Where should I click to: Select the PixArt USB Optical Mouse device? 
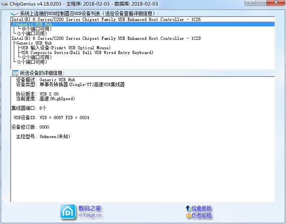(x=66, y=48)
